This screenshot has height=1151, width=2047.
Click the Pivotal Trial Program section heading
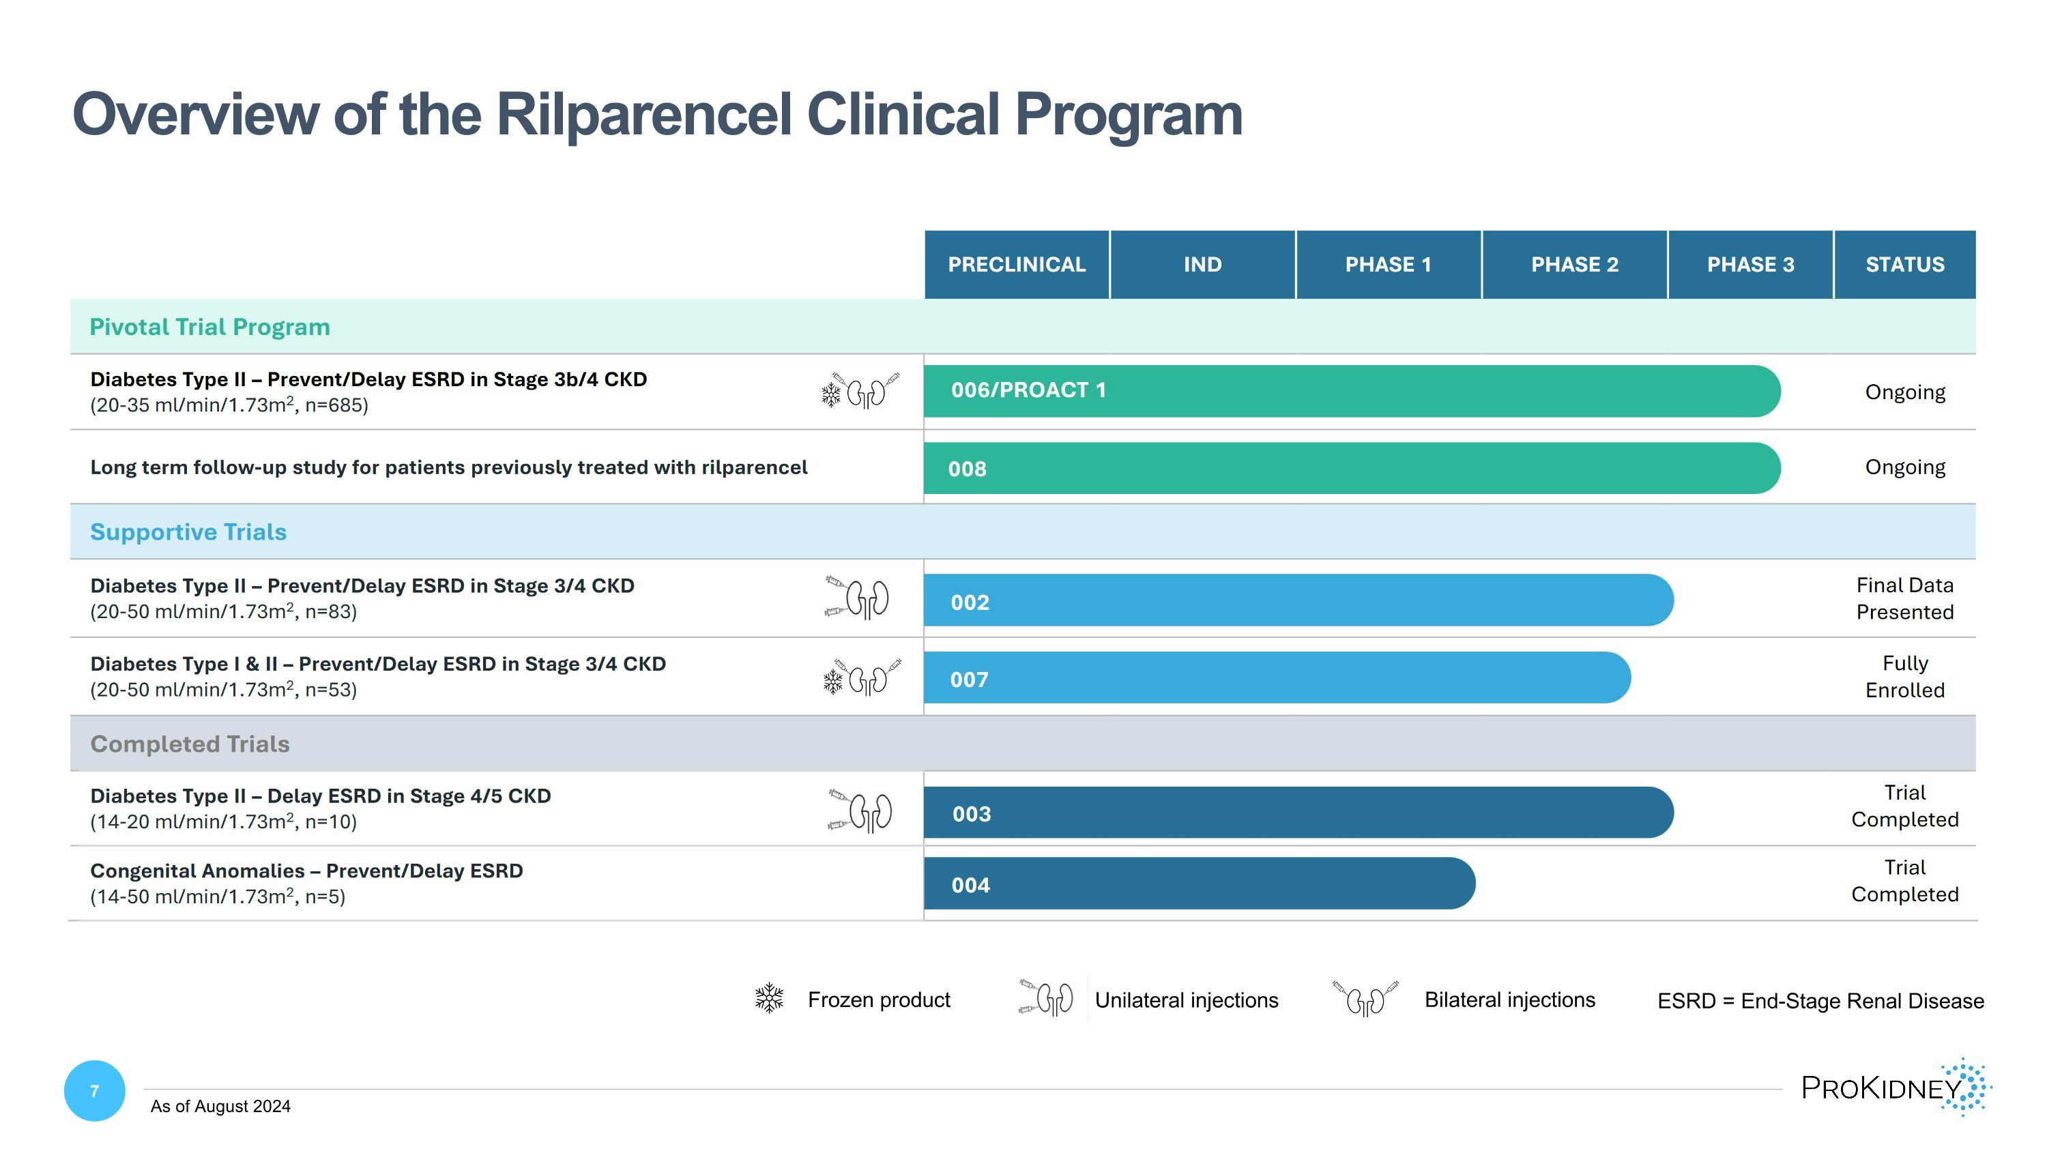pyautogui.click(x=209, y=327)
